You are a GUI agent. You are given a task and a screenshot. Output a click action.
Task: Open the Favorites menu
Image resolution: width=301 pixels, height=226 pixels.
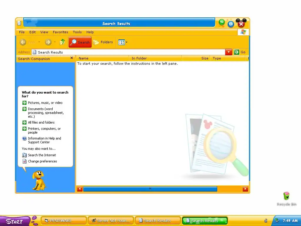61,32
